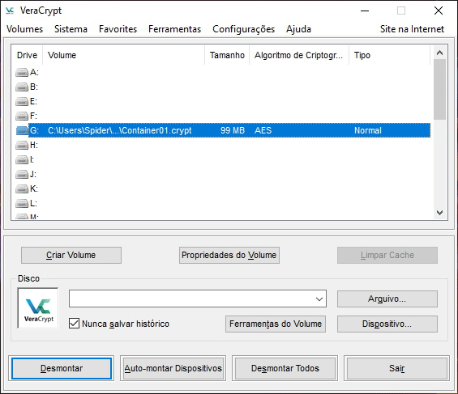Open the Ajuda menu

pyautogui.click(x=298, y=29)
